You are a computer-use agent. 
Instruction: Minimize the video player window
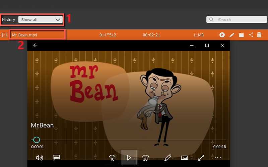(x=192, y=45)
